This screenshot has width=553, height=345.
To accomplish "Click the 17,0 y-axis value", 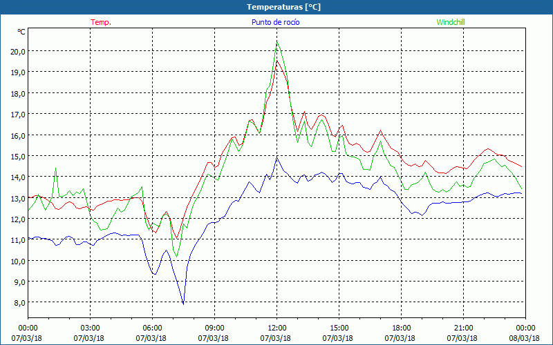I will (19, 114).
